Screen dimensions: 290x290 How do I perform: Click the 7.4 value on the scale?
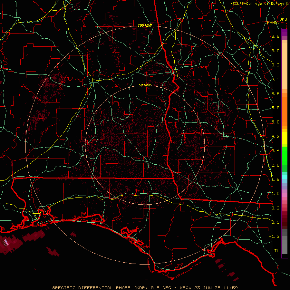pyautogui.click(x=275, y=79)
